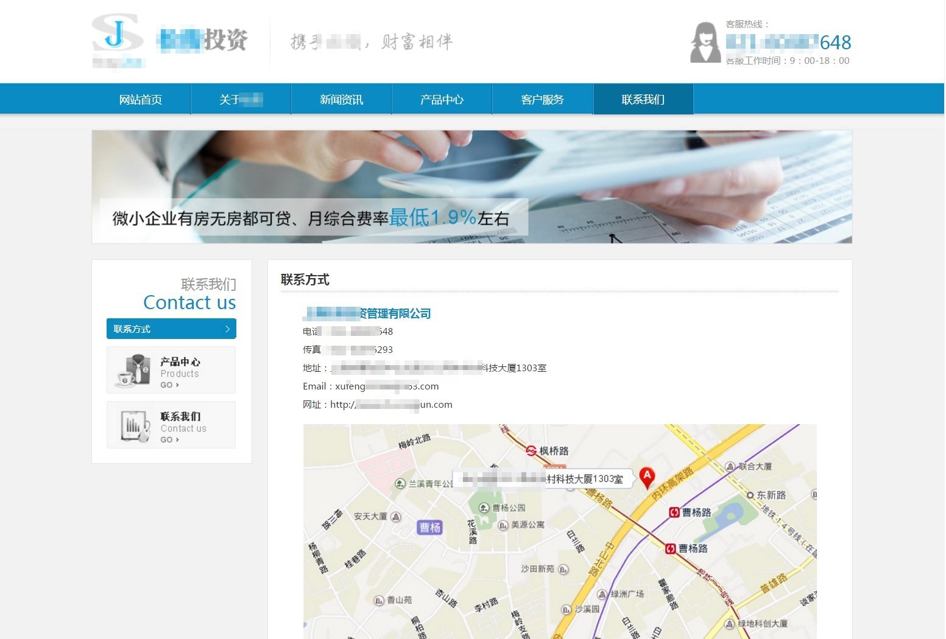946x639 pixels.
Task: Select the 客户服务 menu item
Action: tap(542, 99)
